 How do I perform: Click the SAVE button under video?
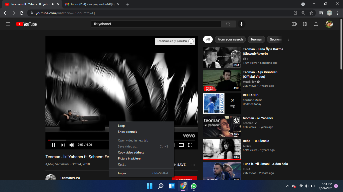click(179, 165)
